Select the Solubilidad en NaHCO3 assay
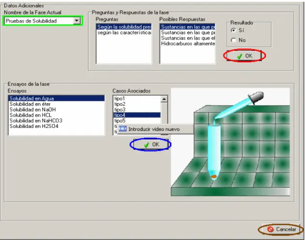 click(x=57, y=121)
